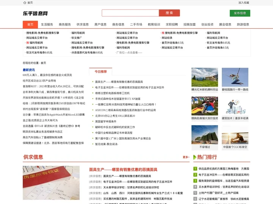Click the green arrow beside 热门排行

(195, 157)
